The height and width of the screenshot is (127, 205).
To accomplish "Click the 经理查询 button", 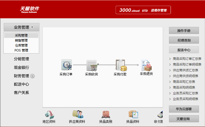I will 184,40.
